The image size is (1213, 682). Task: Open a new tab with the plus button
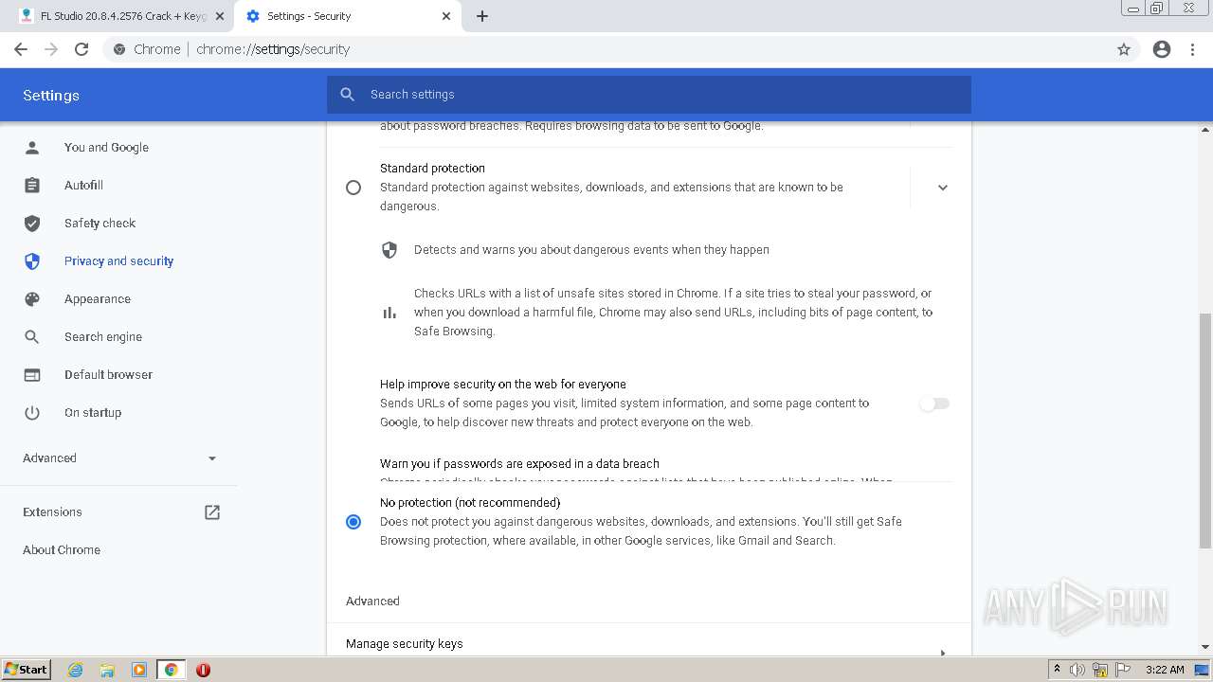pyautogui.click(x=482, y=16)
